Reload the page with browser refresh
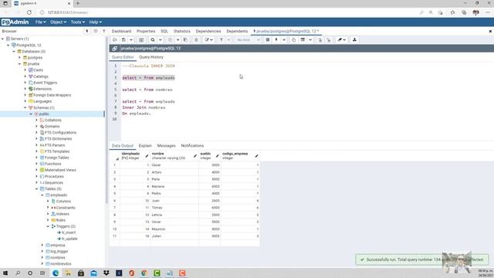The height and width of the screenshot is (278, 494). [29, 12]
